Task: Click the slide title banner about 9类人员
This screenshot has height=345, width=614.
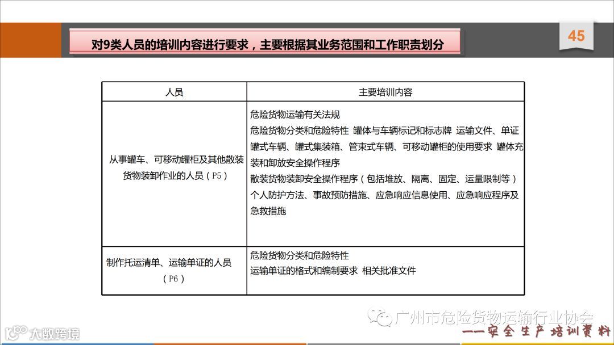Action: (x=265, y=41)
